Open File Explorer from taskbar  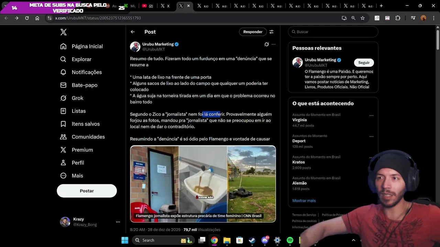pos(227,240)
